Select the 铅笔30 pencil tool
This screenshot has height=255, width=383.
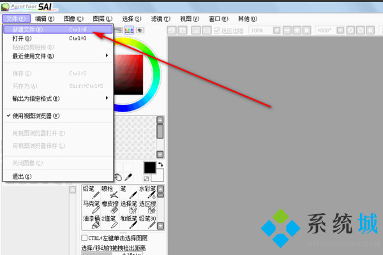click(147, 222)
